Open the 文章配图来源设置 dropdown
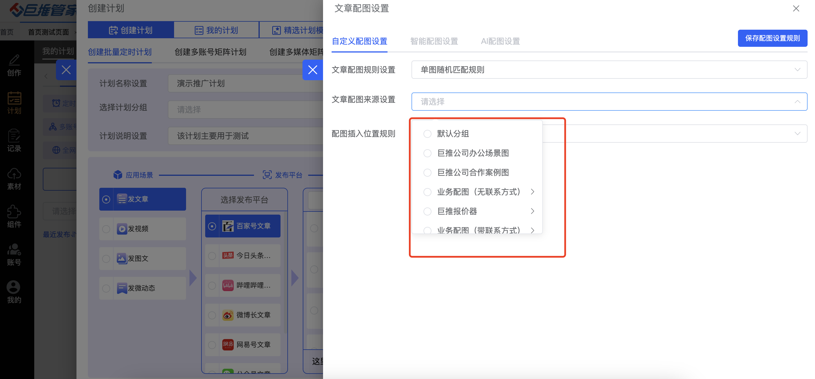This screenshot has width=815, height=379. click(x=609, y=102)
